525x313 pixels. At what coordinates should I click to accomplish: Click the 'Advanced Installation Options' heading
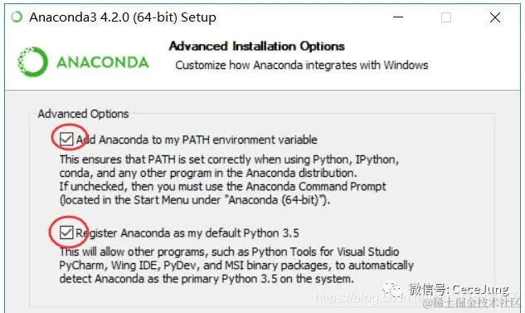pyautogui.click(x=257, y=46)
